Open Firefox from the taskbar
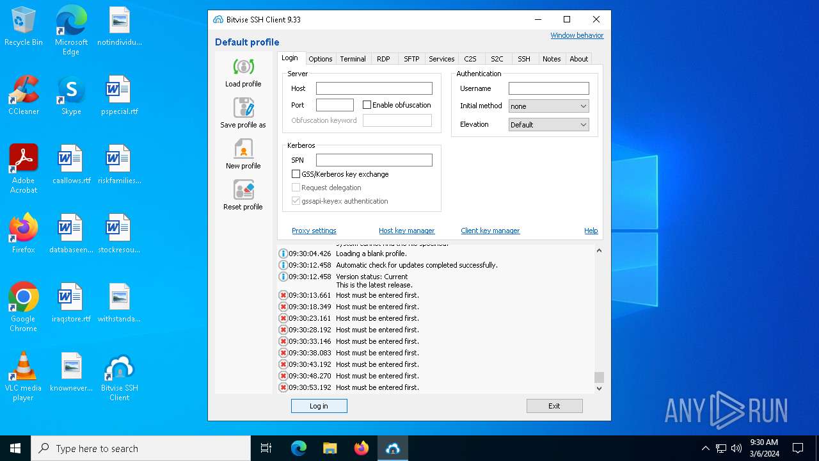 362,448
